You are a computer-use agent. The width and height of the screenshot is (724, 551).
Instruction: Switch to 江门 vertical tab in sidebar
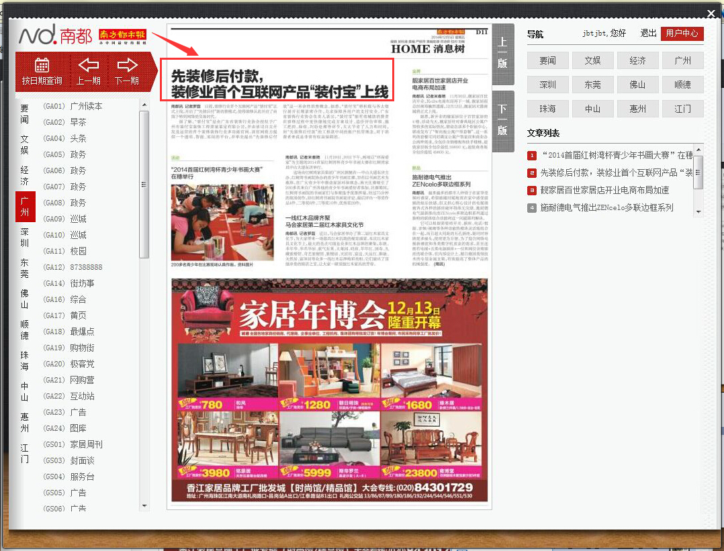[24, 454]
